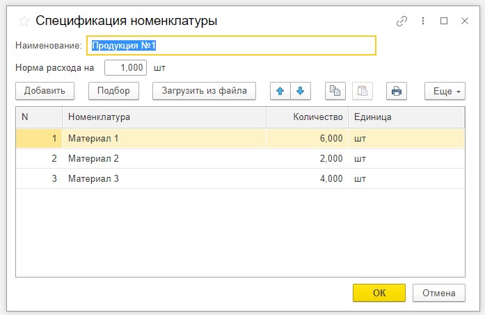Click the Добавить button

pos(45,91)
